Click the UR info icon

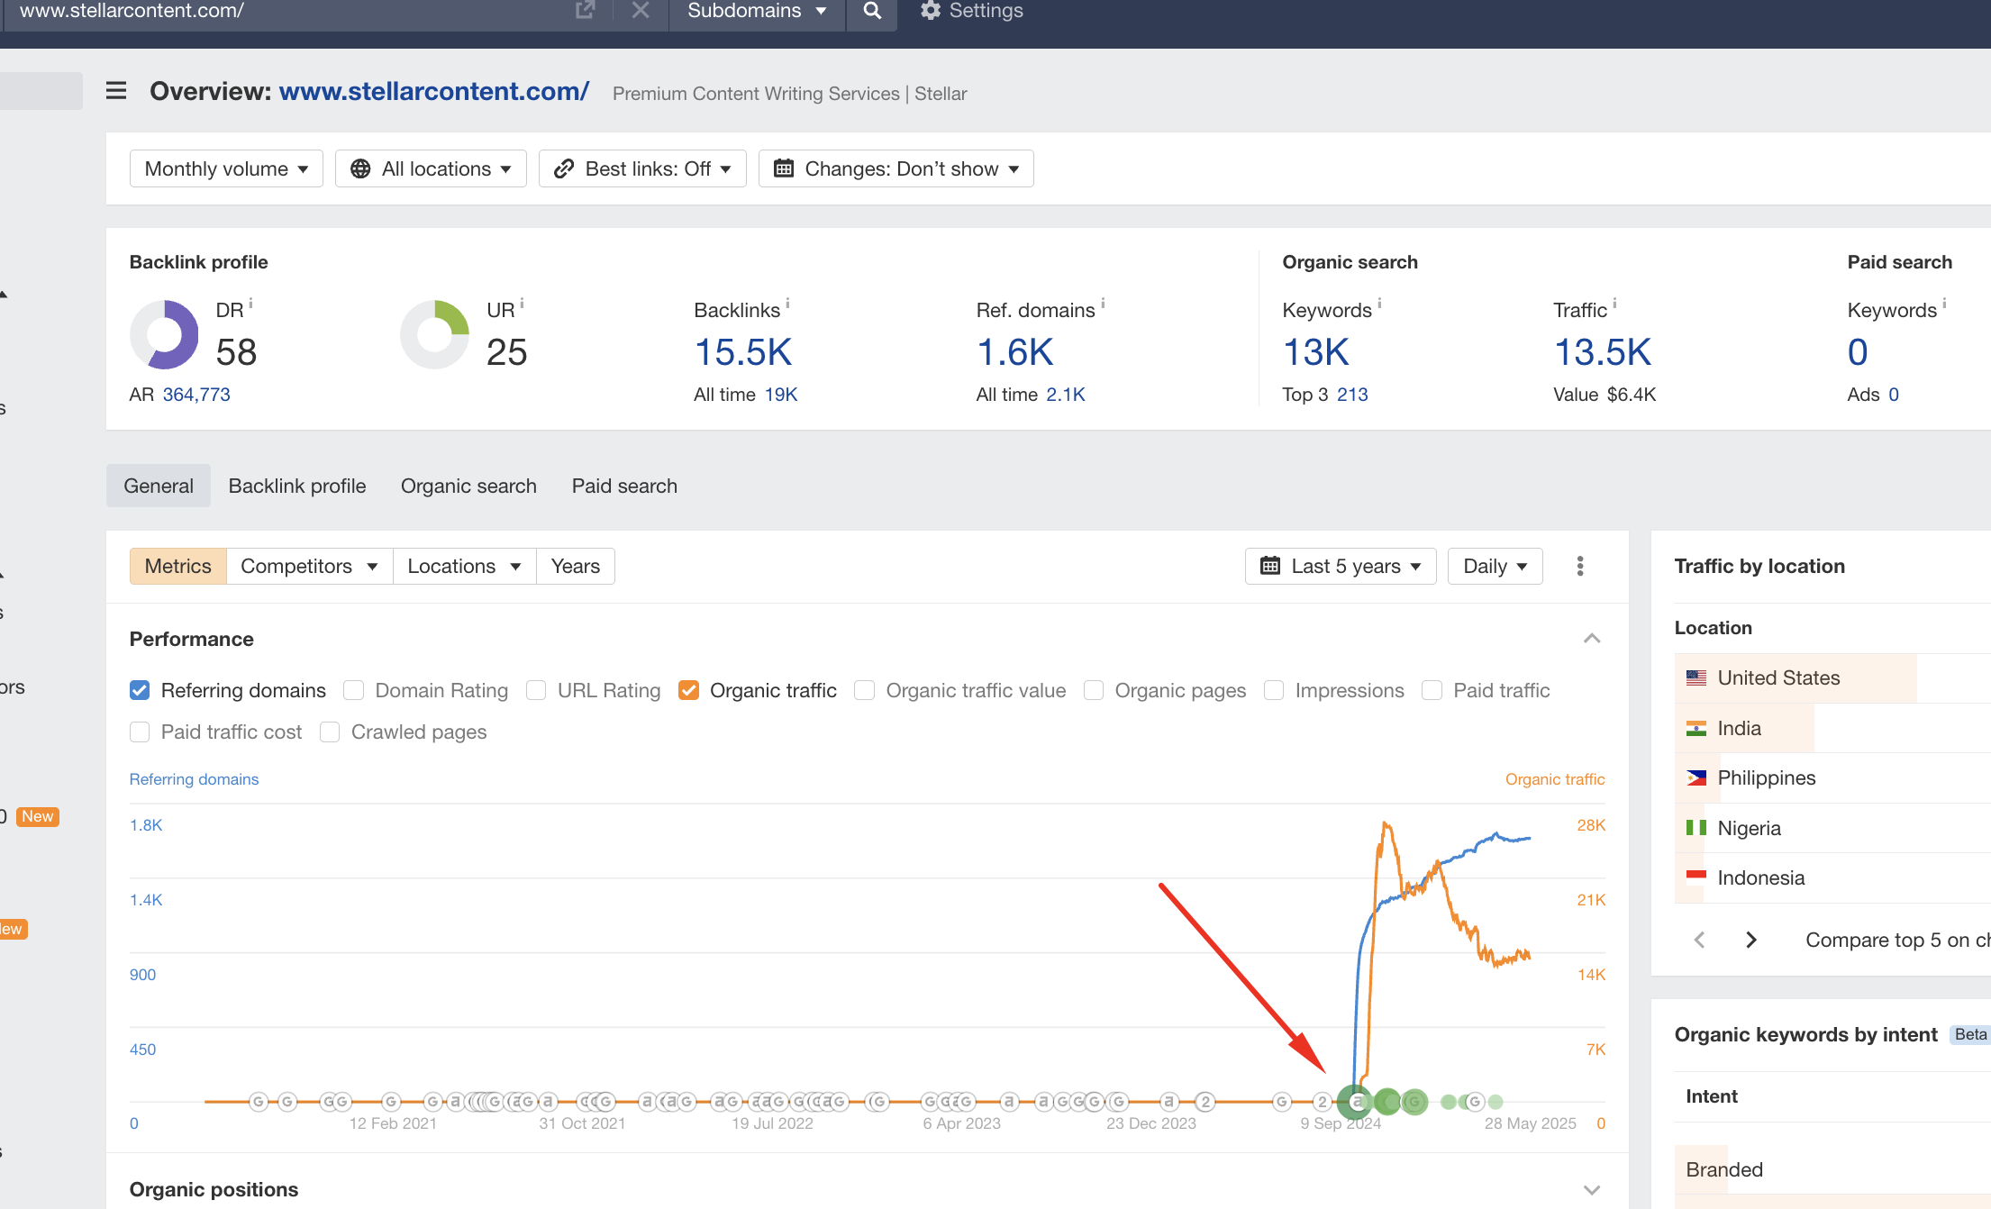pyautogui.click(x=523, y=304)
